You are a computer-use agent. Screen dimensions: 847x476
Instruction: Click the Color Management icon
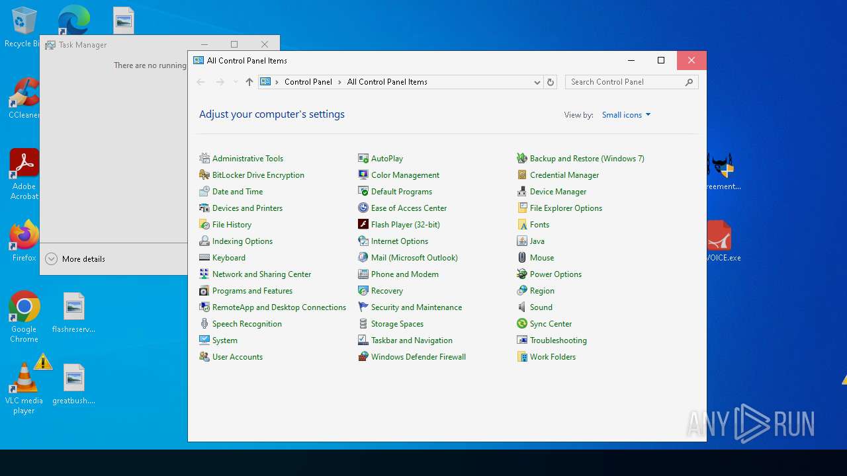point(363,175)
